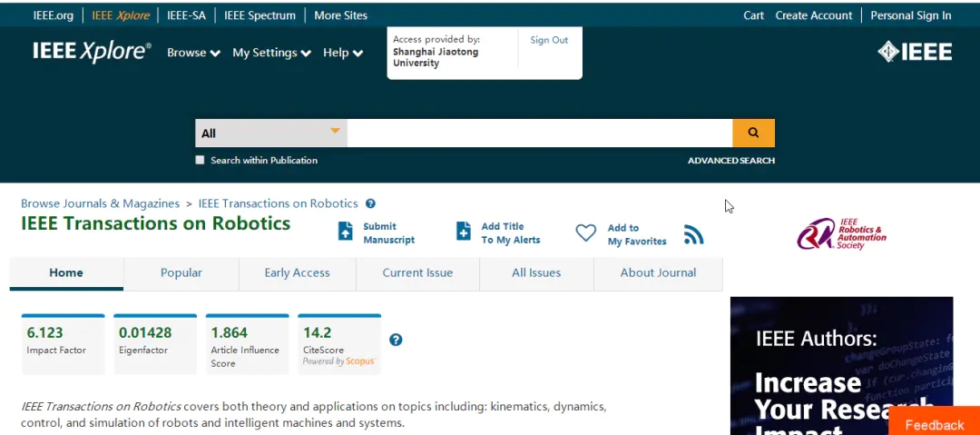980x435 pixels.
Task: Click the 6.123 Impact Factor card
Action: pos(64,344)
